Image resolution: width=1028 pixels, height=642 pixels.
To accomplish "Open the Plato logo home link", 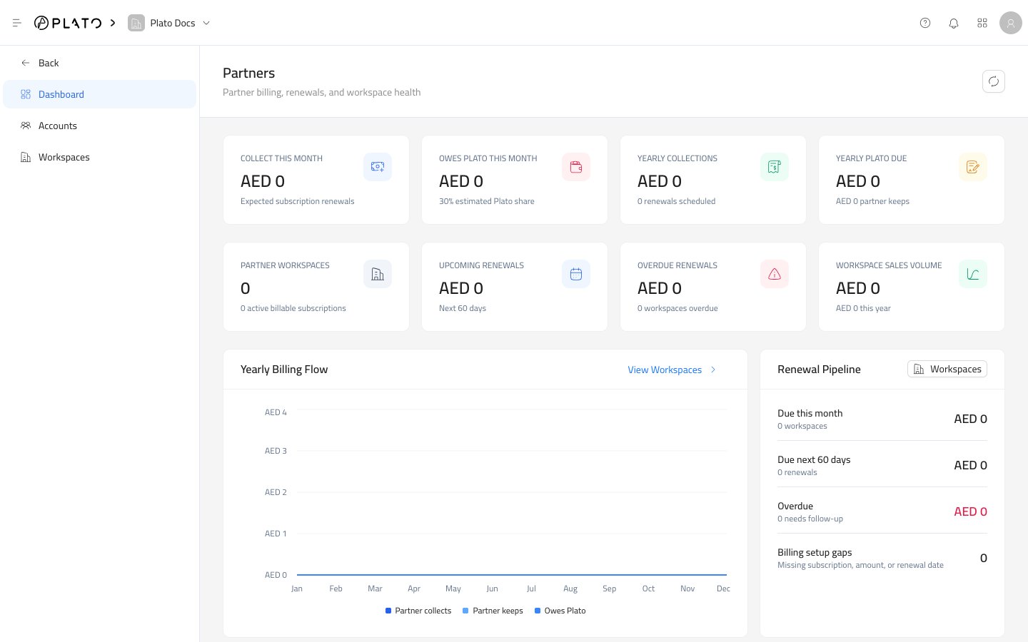I will tap(68, 23).
